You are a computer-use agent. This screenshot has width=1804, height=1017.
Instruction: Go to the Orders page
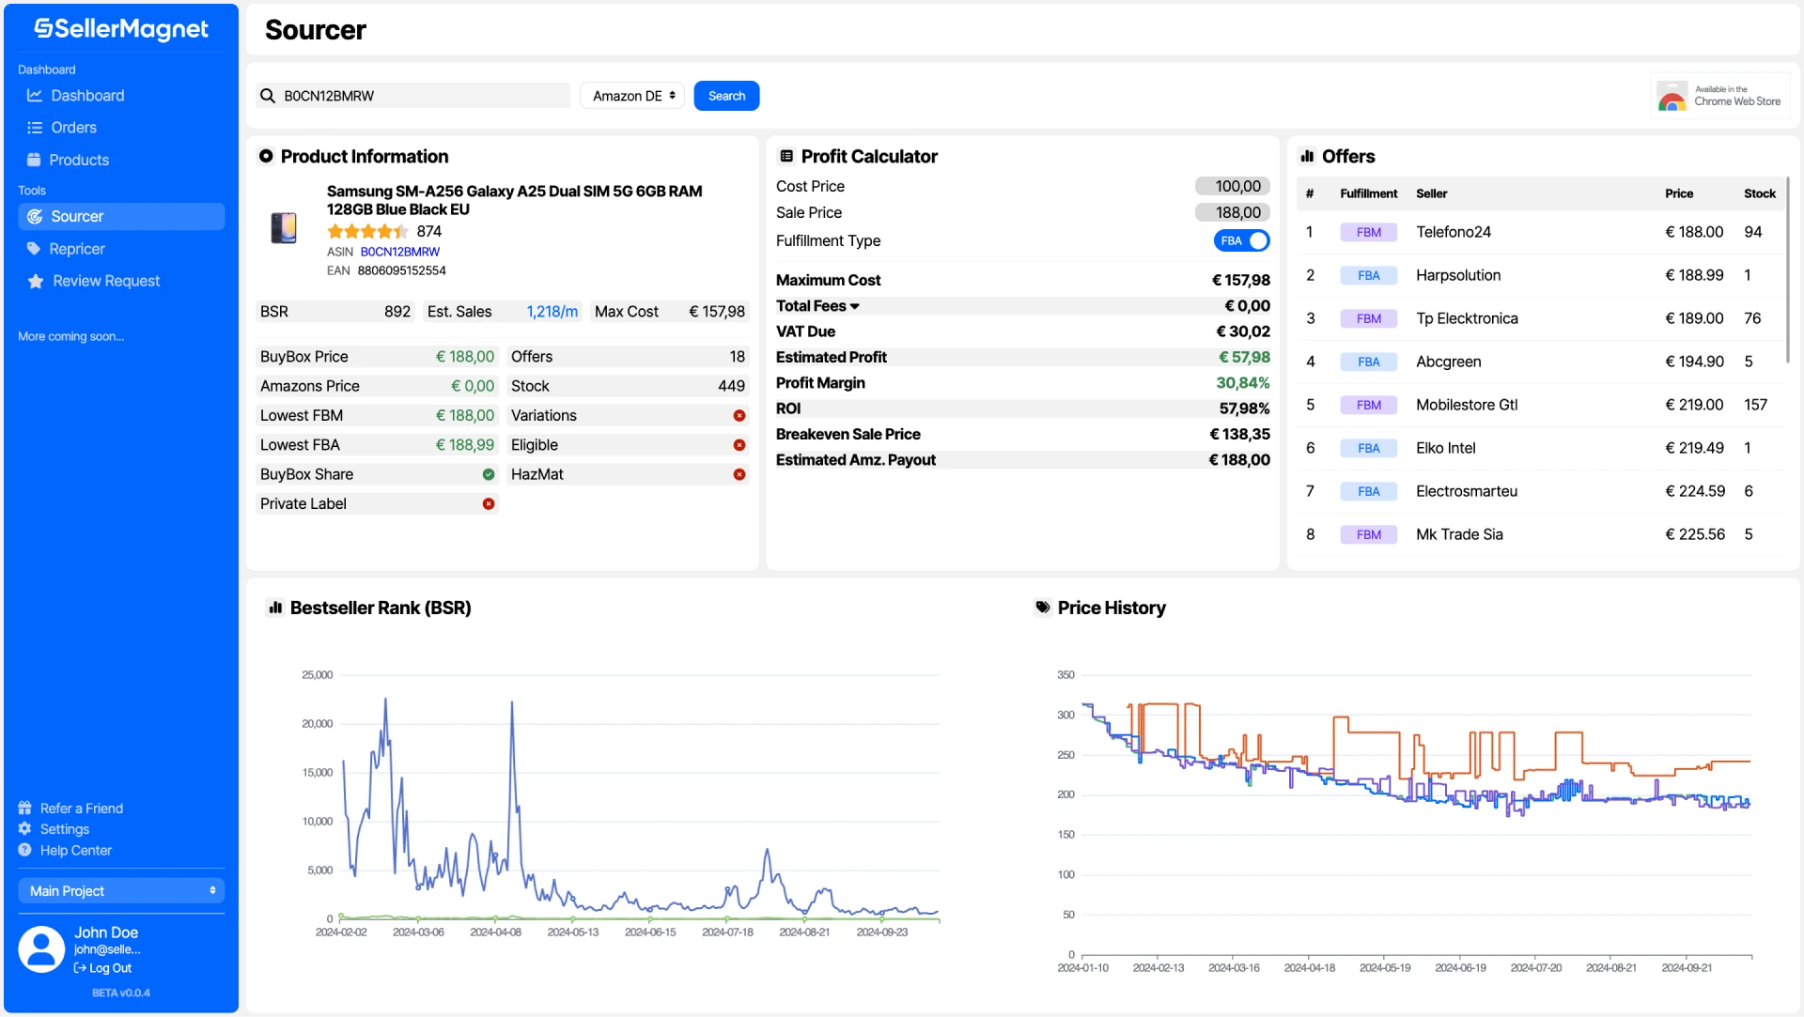point(73,128)
